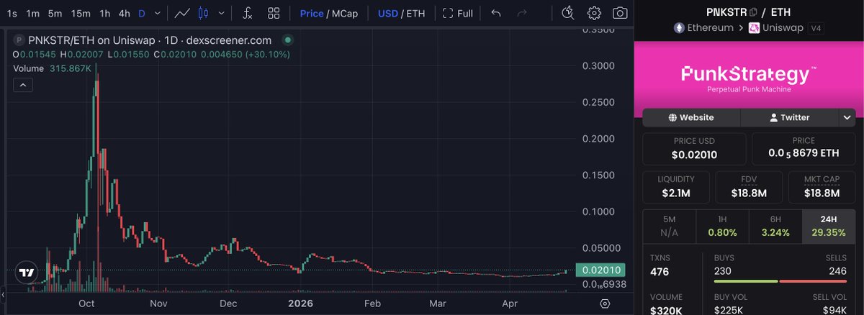The height and width of the screenshot is (315, 864).
Task: Click the P symbol badge in chart title
Action: coord(19,40)
